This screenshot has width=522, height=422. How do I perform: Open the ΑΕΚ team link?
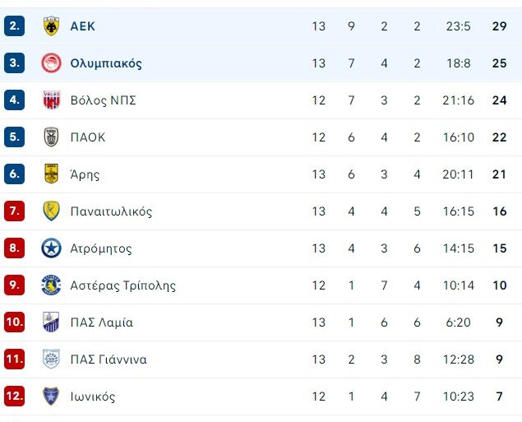(83, 26)
